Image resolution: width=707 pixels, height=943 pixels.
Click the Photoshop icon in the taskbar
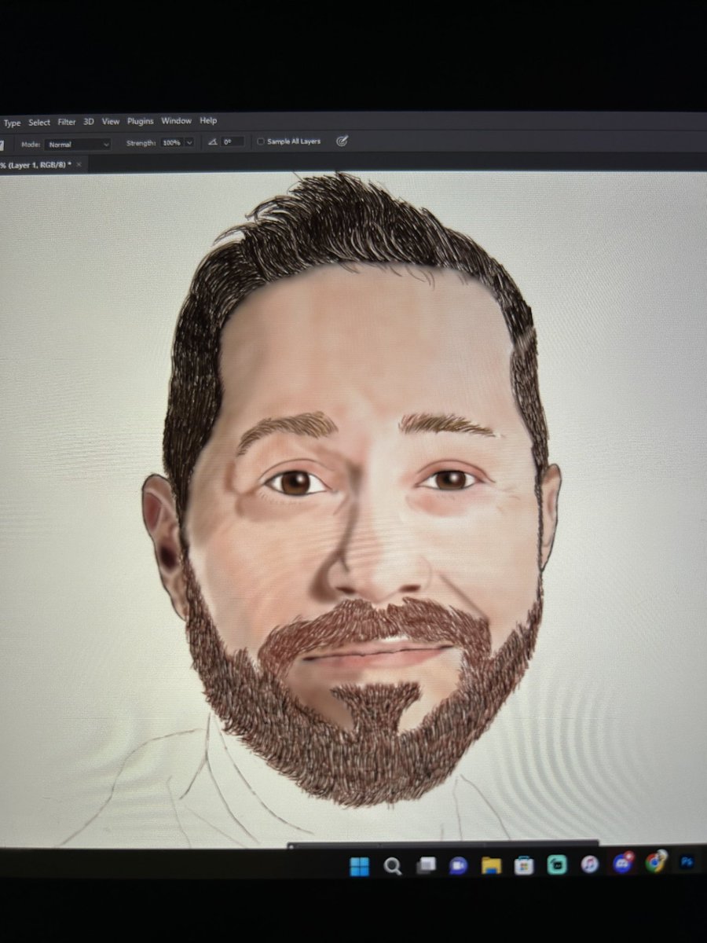pyautogui.click(x=687, y=865)
